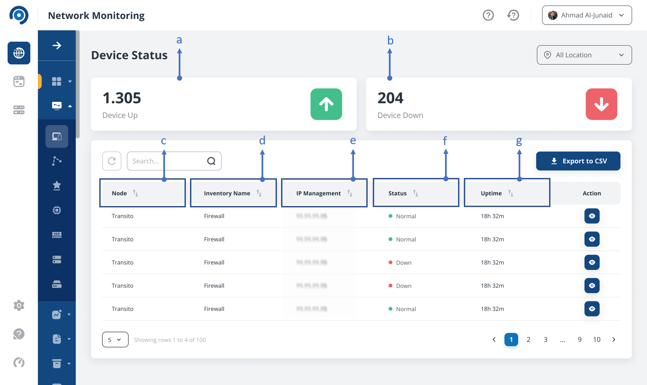Image resolution: width=647 pixels, height=385 pixels.
Task: Open the star favorites sidebar icon
Action: click(57, 185)
